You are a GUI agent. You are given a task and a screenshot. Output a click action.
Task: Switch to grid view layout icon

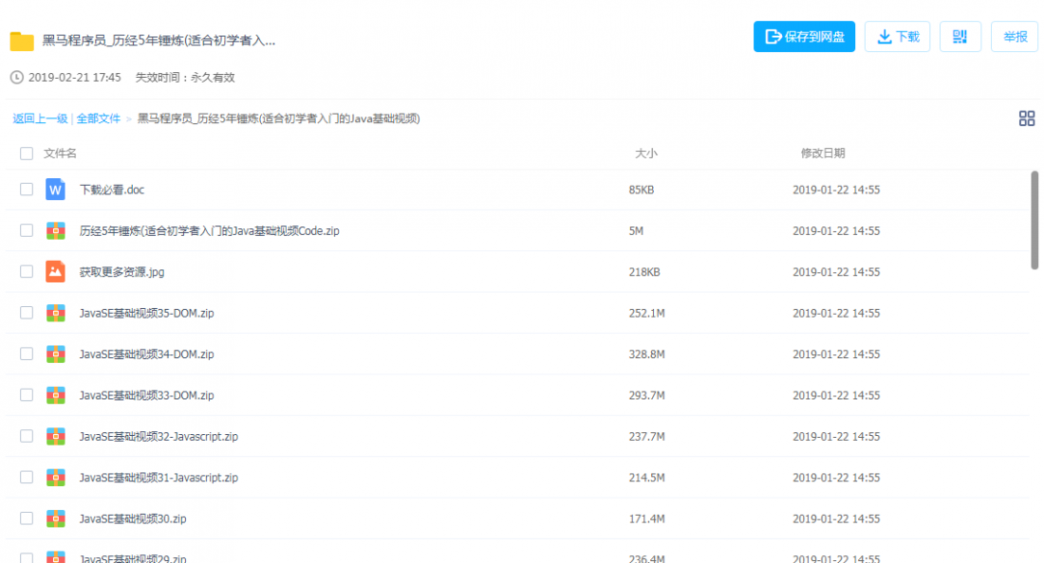[1026, 118]
